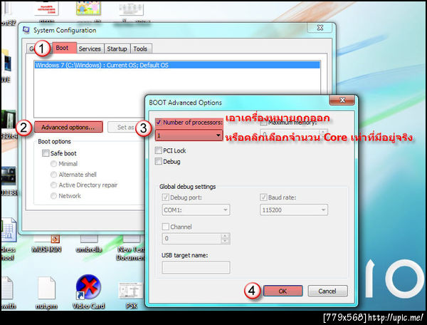Screen dimensions: 427x325
Task: Uncheck the Number of processors checkbox
Action: (x=159, y=123)
